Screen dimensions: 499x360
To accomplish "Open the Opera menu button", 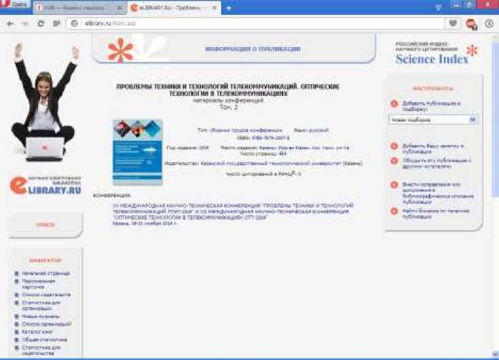I will 15,3.
